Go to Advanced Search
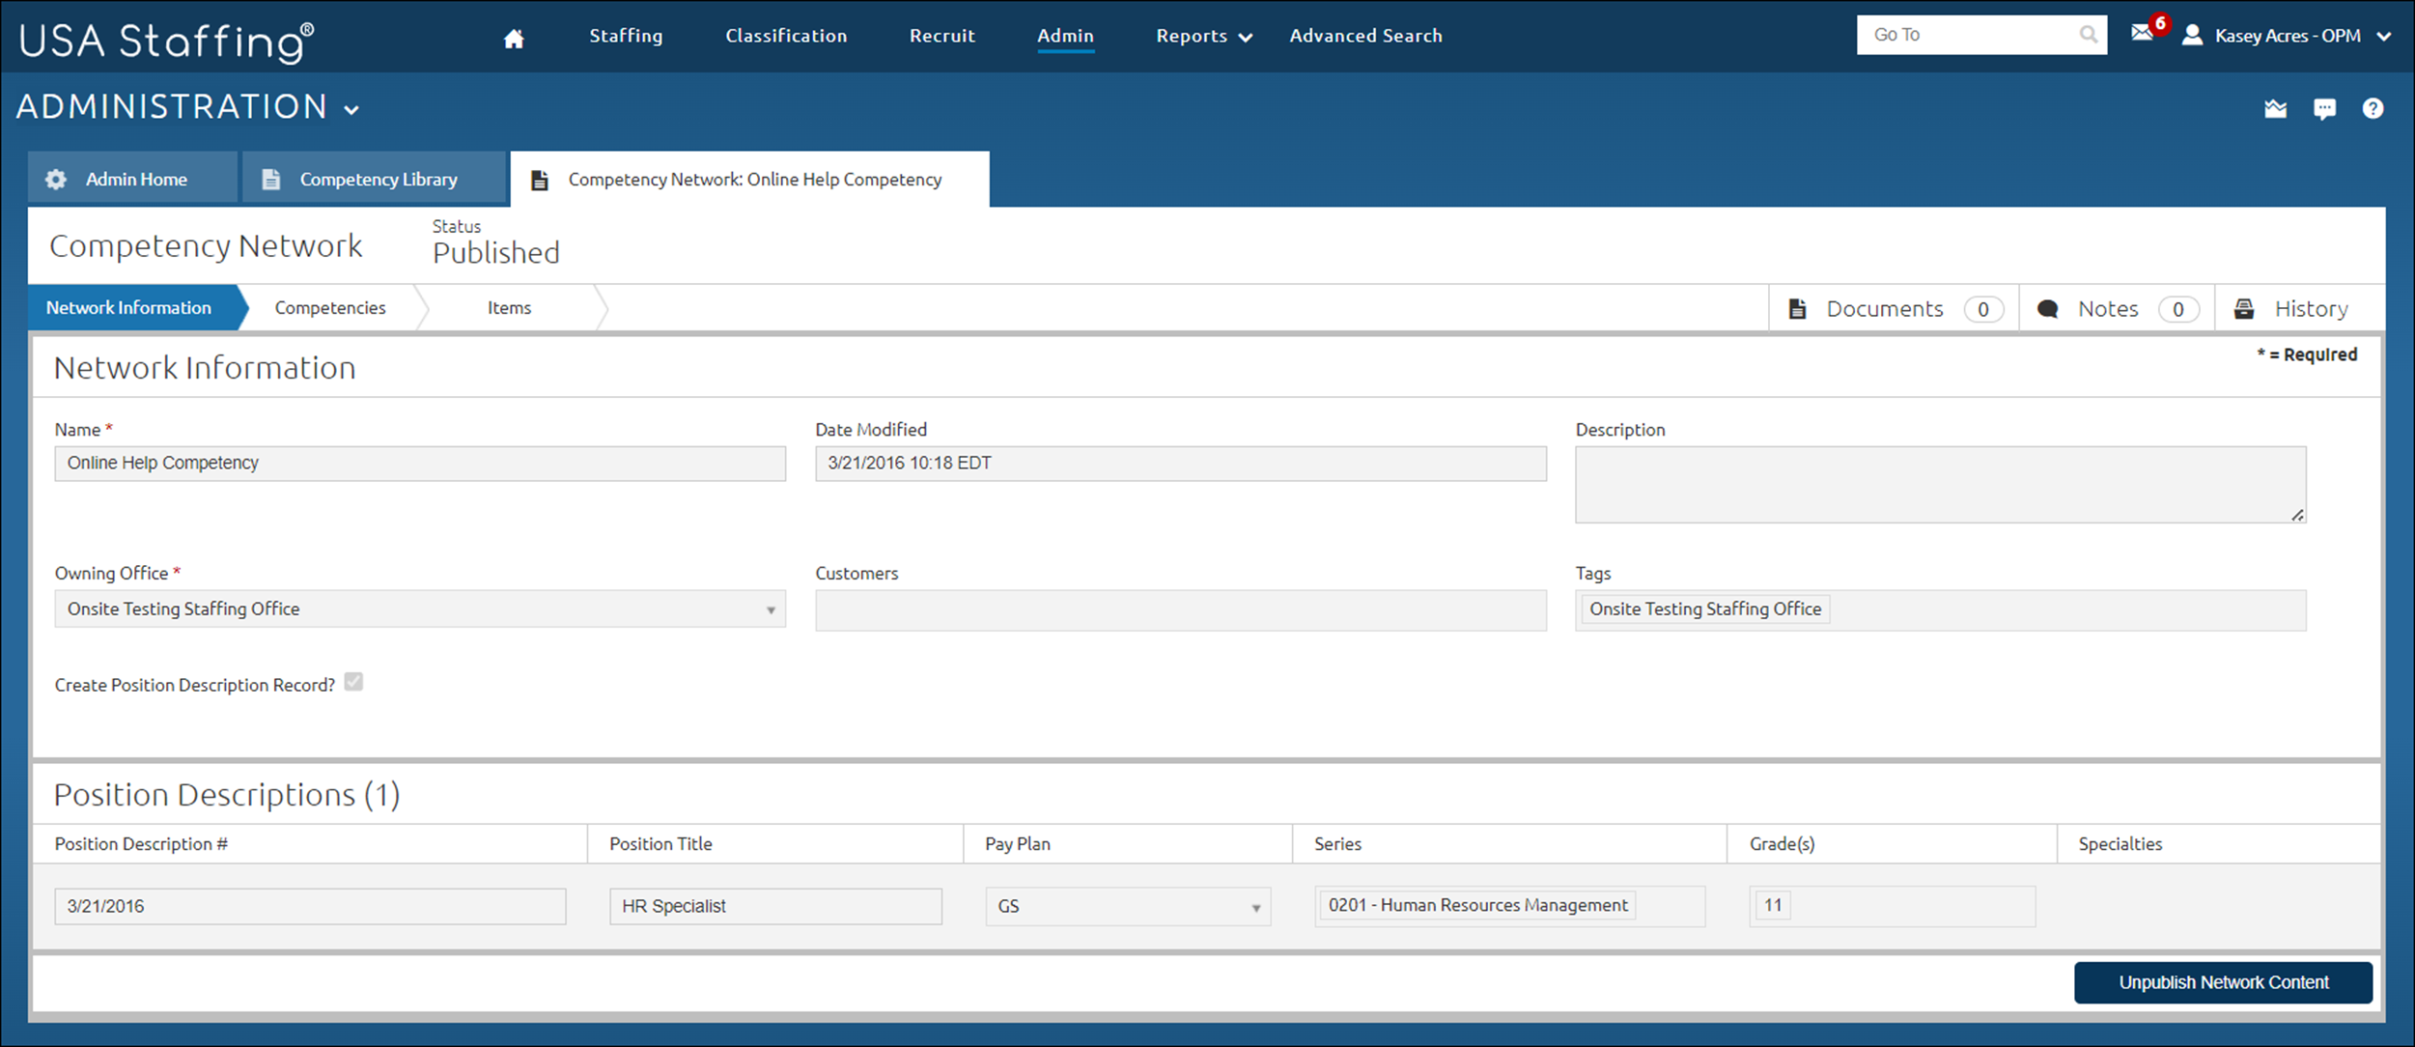The height and width of the screenshot is (1047, 2415). tap(1365, 36)
